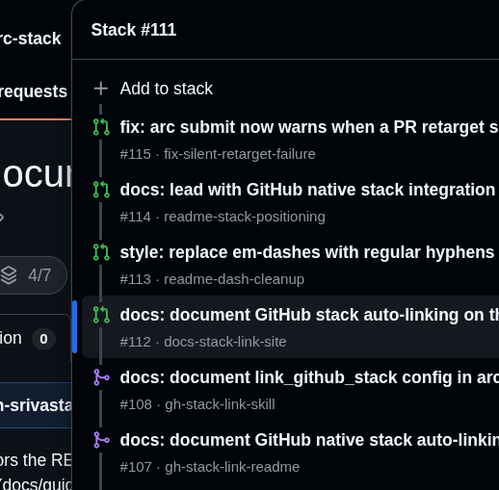Click merged icon for #107 gh-stack-link-readme

101,440
